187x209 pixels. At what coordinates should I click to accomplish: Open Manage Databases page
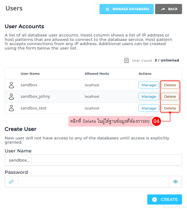pyautogui.click(x=126, y=9)
